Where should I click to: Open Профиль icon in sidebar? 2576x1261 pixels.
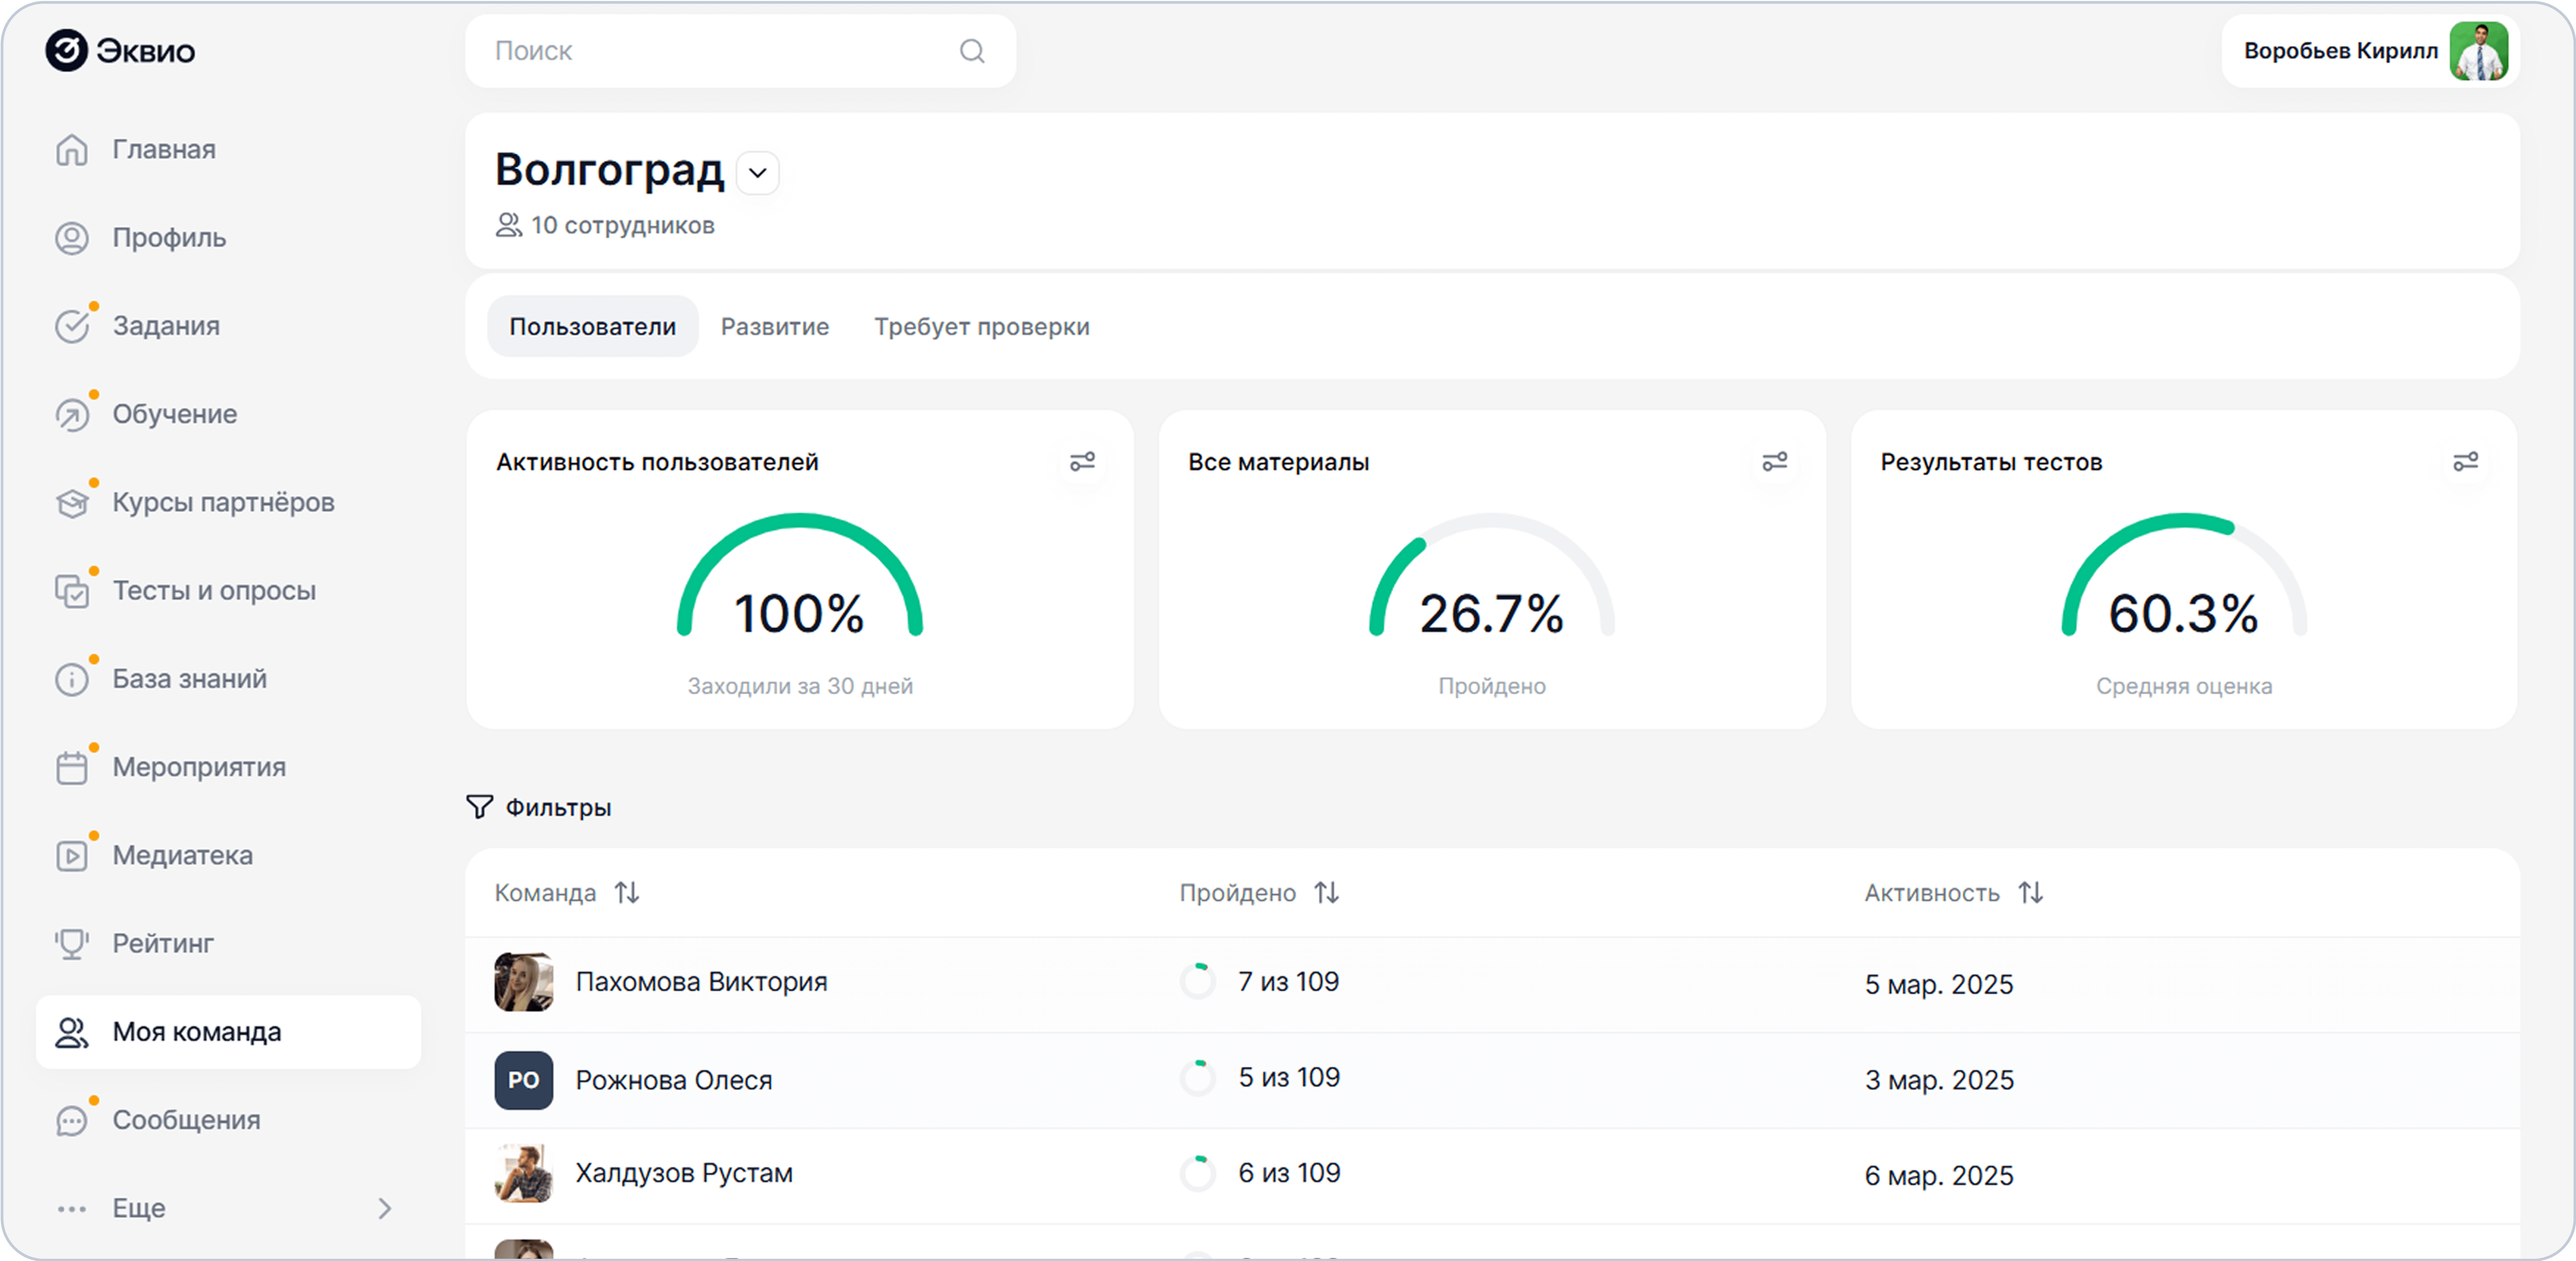coord(72,238)
